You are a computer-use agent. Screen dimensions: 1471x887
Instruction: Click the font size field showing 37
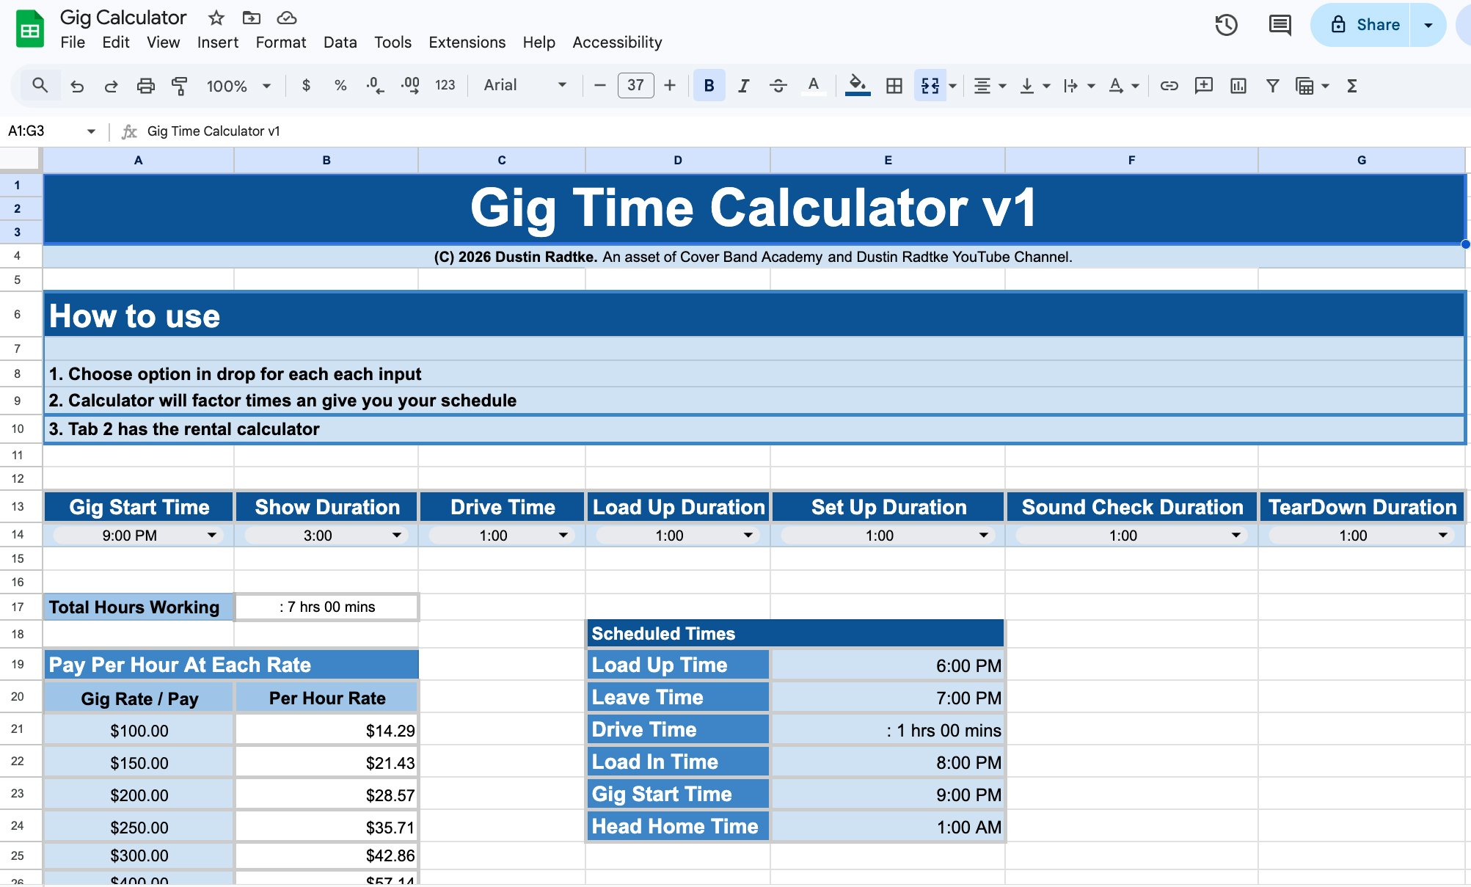[x=635, y=86]
